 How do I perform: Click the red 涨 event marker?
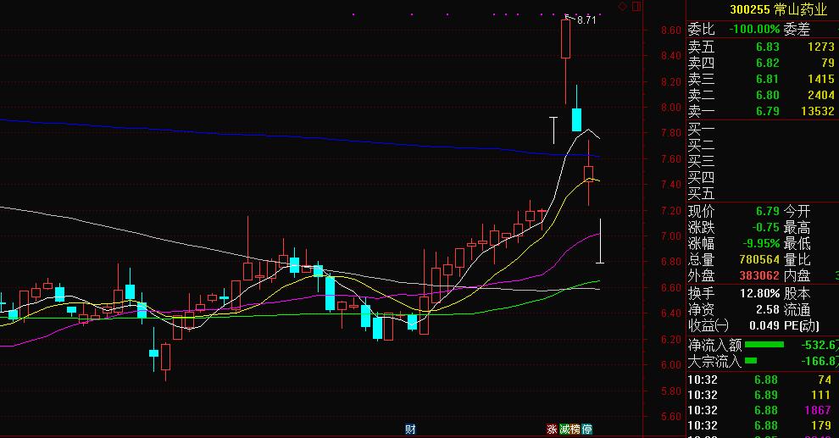pos(553,429)
